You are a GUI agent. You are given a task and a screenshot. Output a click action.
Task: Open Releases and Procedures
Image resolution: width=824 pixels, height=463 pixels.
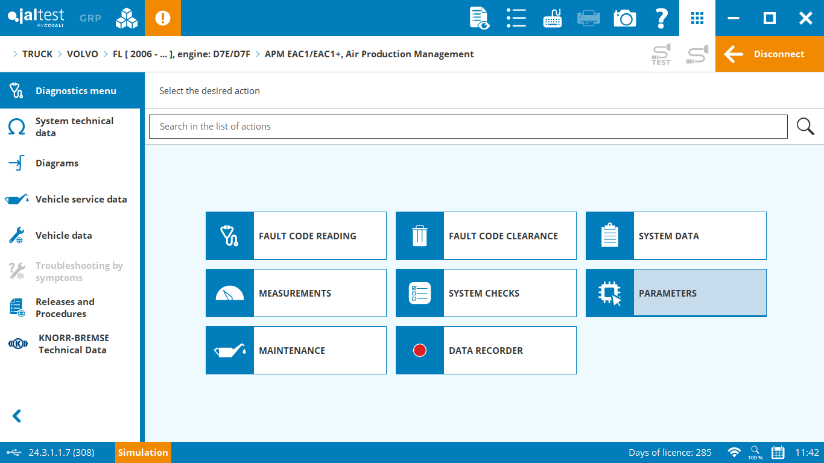point(70,307)
